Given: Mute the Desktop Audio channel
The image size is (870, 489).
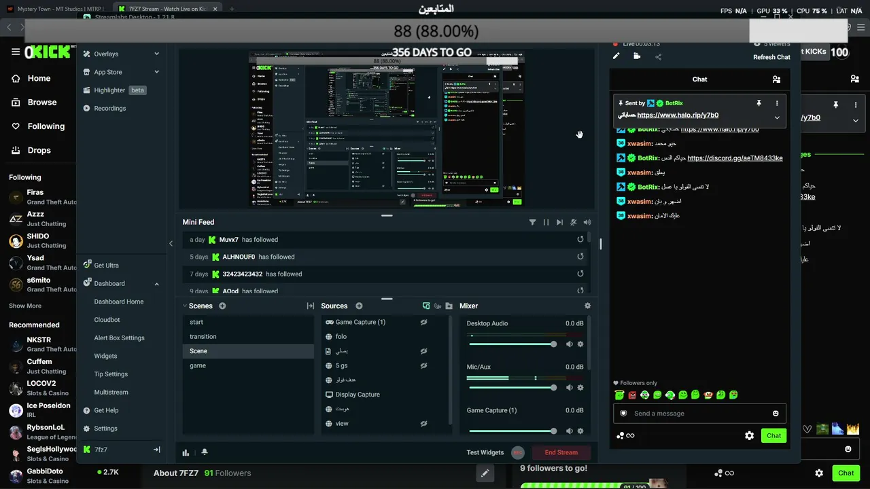Looking at the screenshot, I should pyautogui.click(x=570, y=344).
